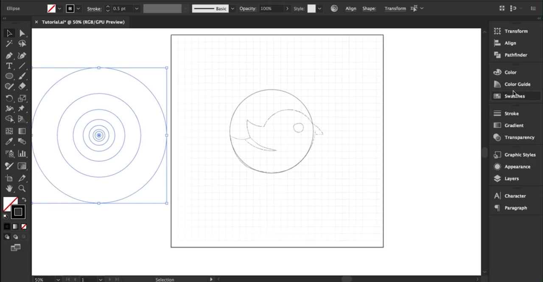Select the Eyedropper tool
Screen dimensions: 543x282
pyautogui.click(x=9, y=141)
